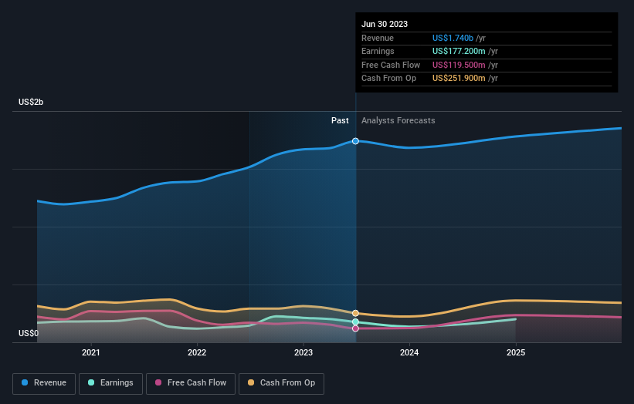Toggle the Cash From Op legend button
The image size is (634, 404).
point(281,383)
